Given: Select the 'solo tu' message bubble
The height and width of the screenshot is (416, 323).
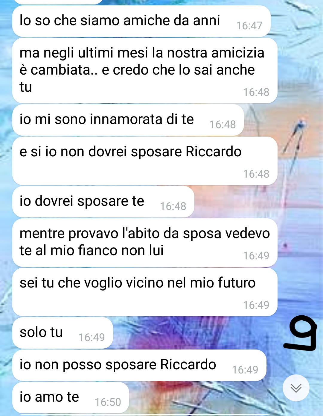Looking at the screenshot, I should 63,333.
